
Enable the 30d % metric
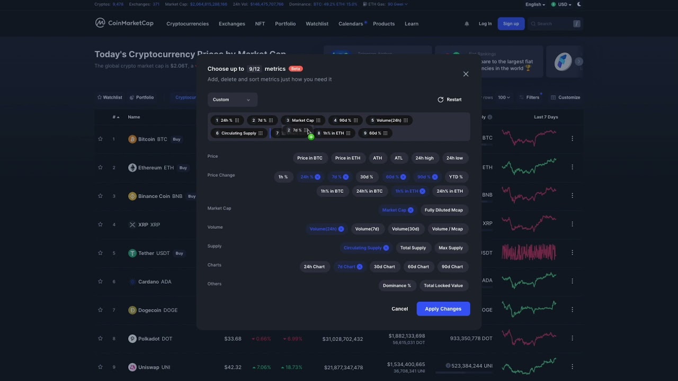367,177
